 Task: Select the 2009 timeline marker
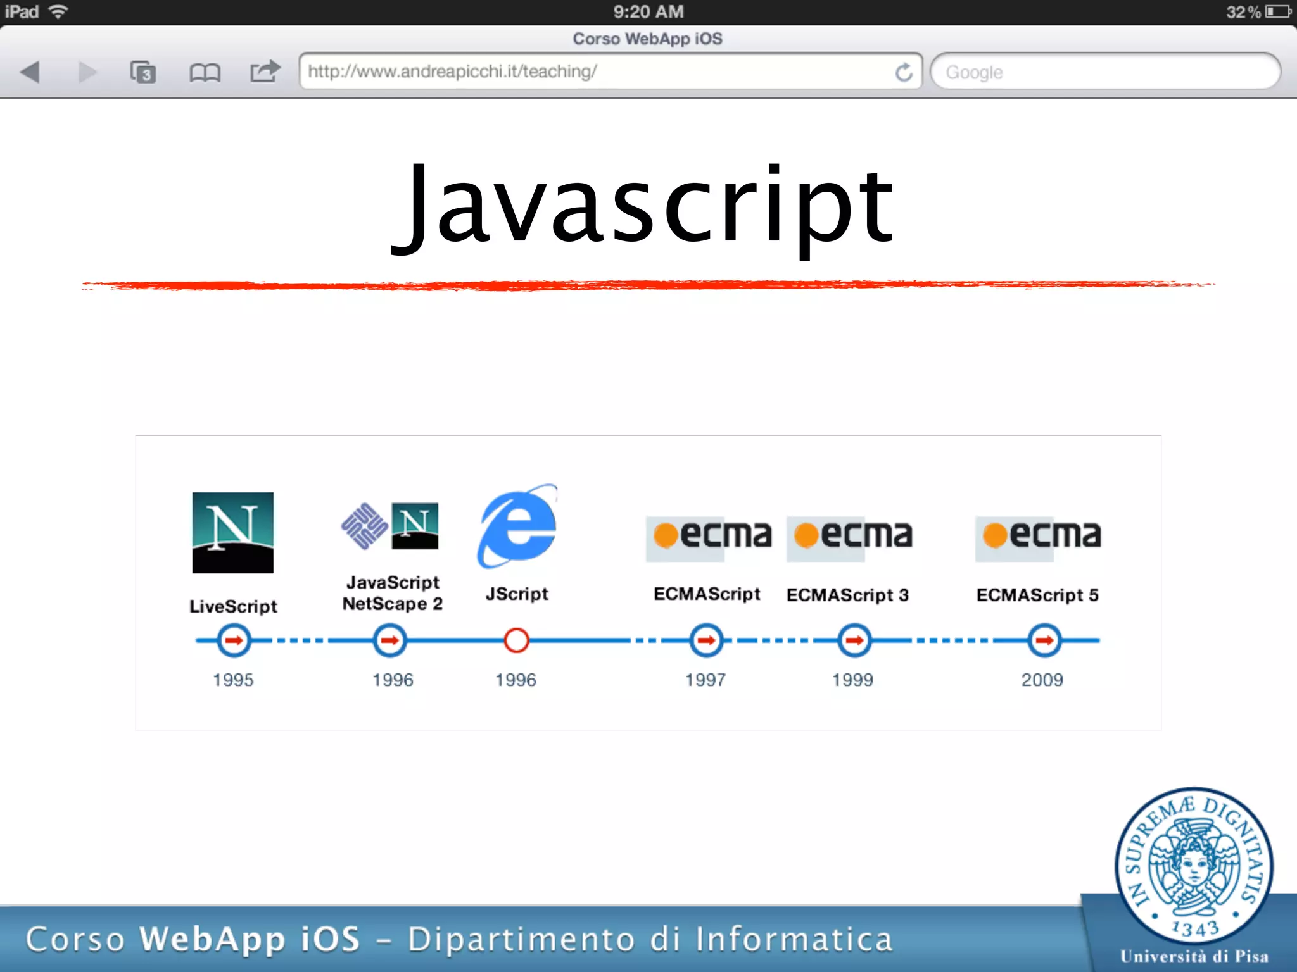pyautogui.click(x=1044, y=640)
